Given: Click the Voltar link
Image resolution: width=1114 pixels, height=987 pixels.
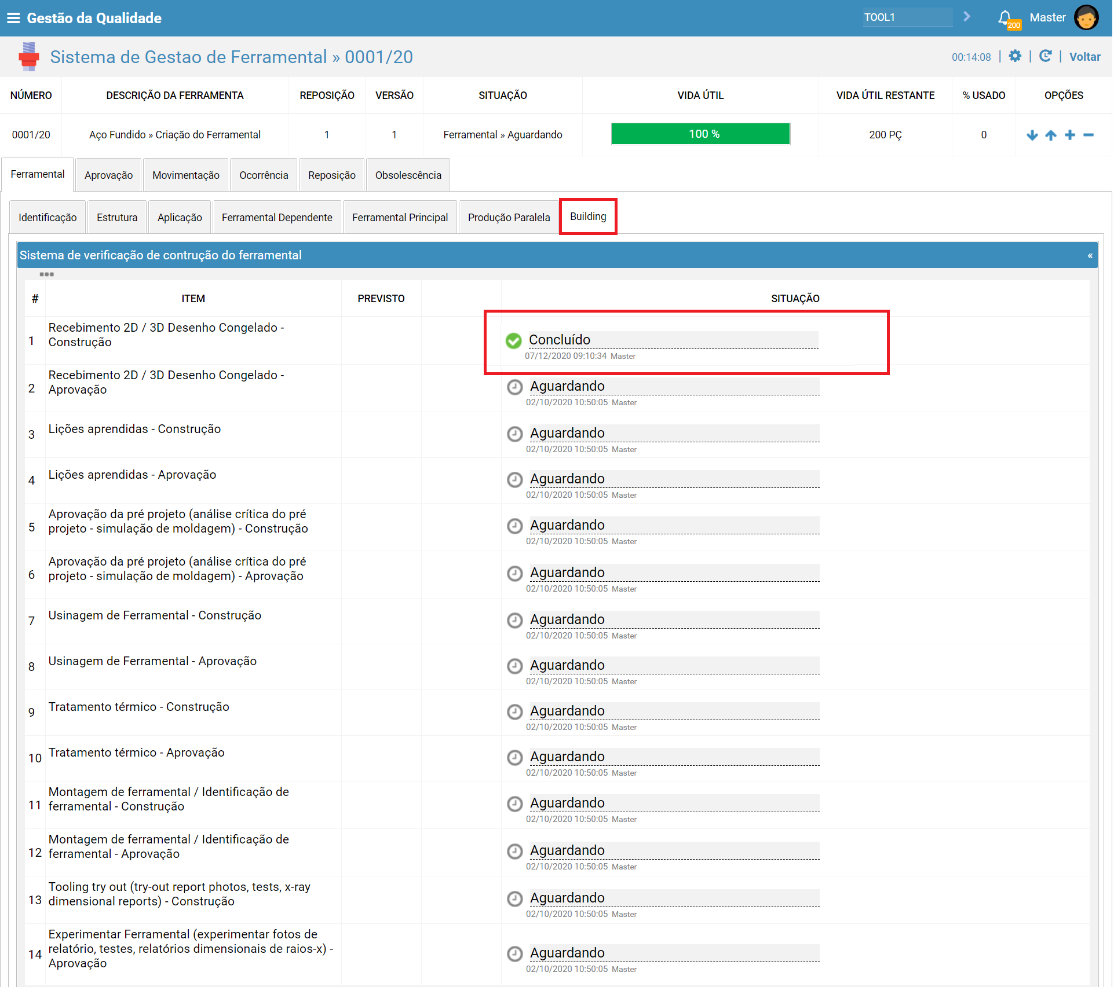Looking at the screenshot, I should coord(1086,57).
